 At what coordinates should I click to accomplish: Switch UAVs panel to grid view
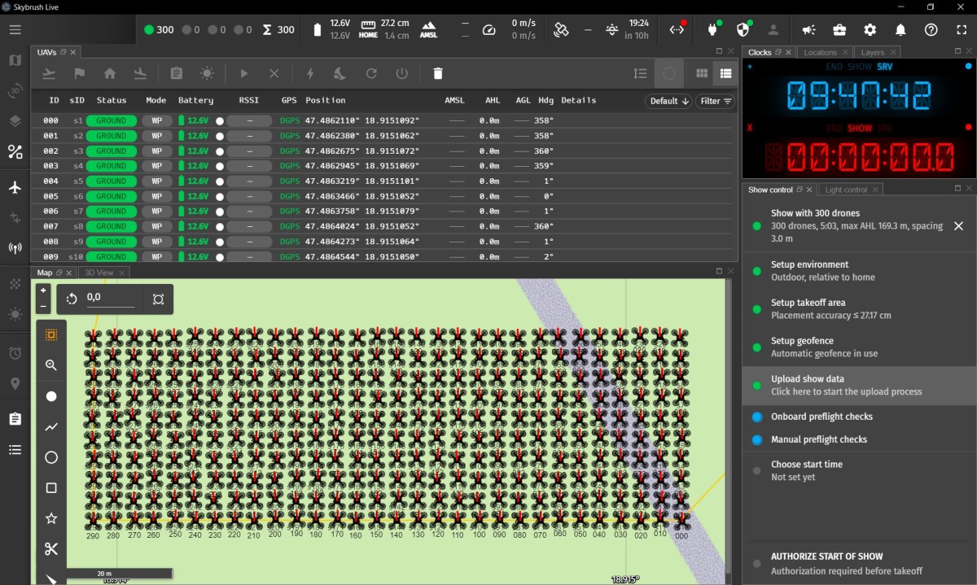[x=702, y=73]
